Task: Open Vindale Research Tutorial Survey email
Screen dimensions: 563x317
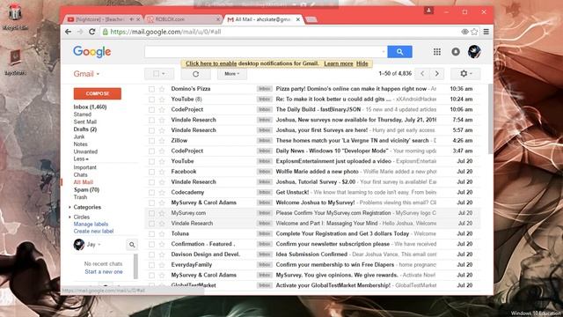Action: 311,182
